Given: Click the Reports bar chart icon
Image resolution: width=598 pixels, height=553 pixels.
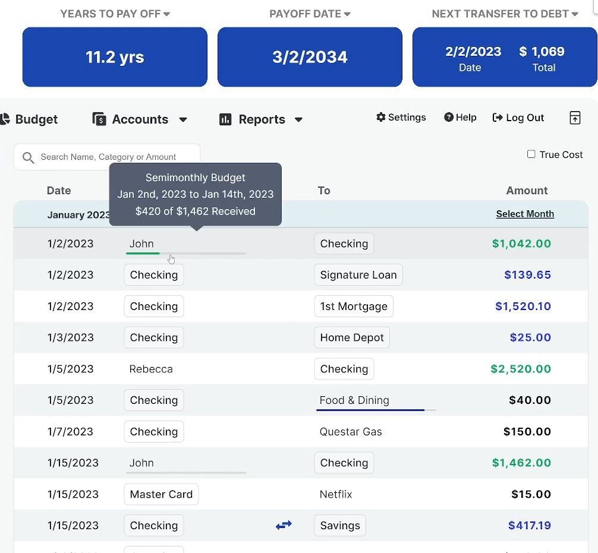Looking at the screenshot, I should click(x=225, y=119).
